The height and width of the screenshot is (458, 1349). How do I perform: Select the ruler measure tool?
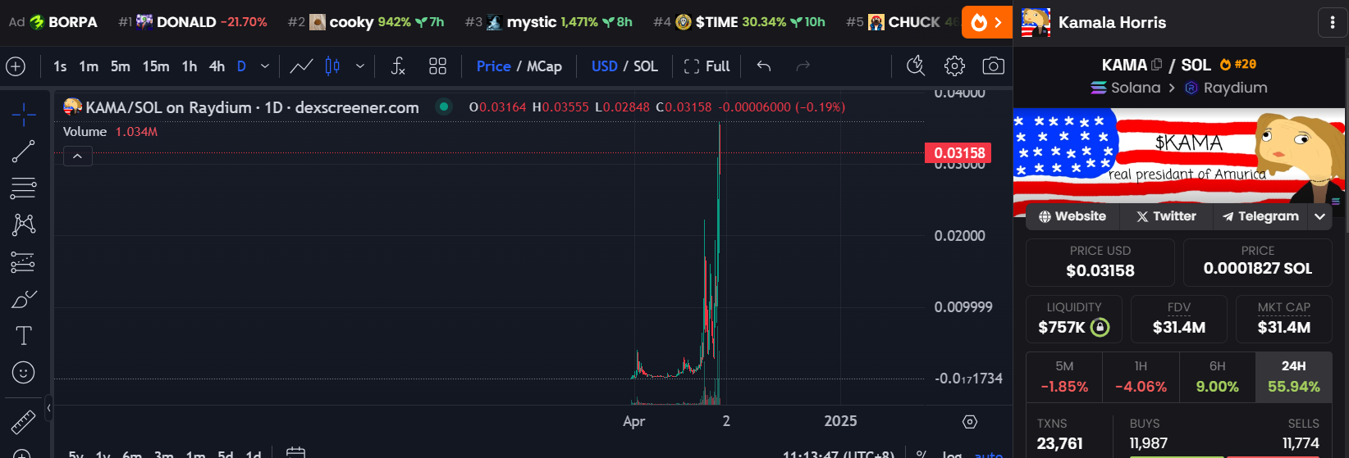tap(23, 422)
